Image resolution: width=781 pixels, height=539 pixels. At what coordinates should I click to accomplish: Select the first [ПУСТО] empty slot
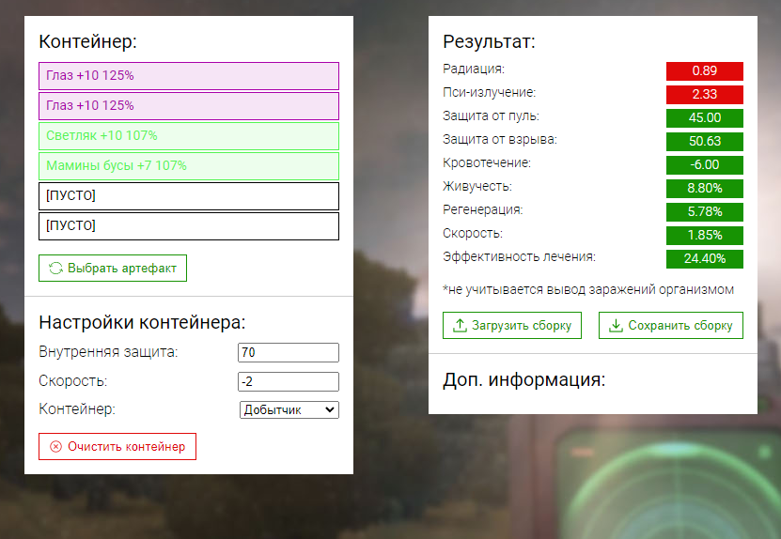tap(189, 195)
